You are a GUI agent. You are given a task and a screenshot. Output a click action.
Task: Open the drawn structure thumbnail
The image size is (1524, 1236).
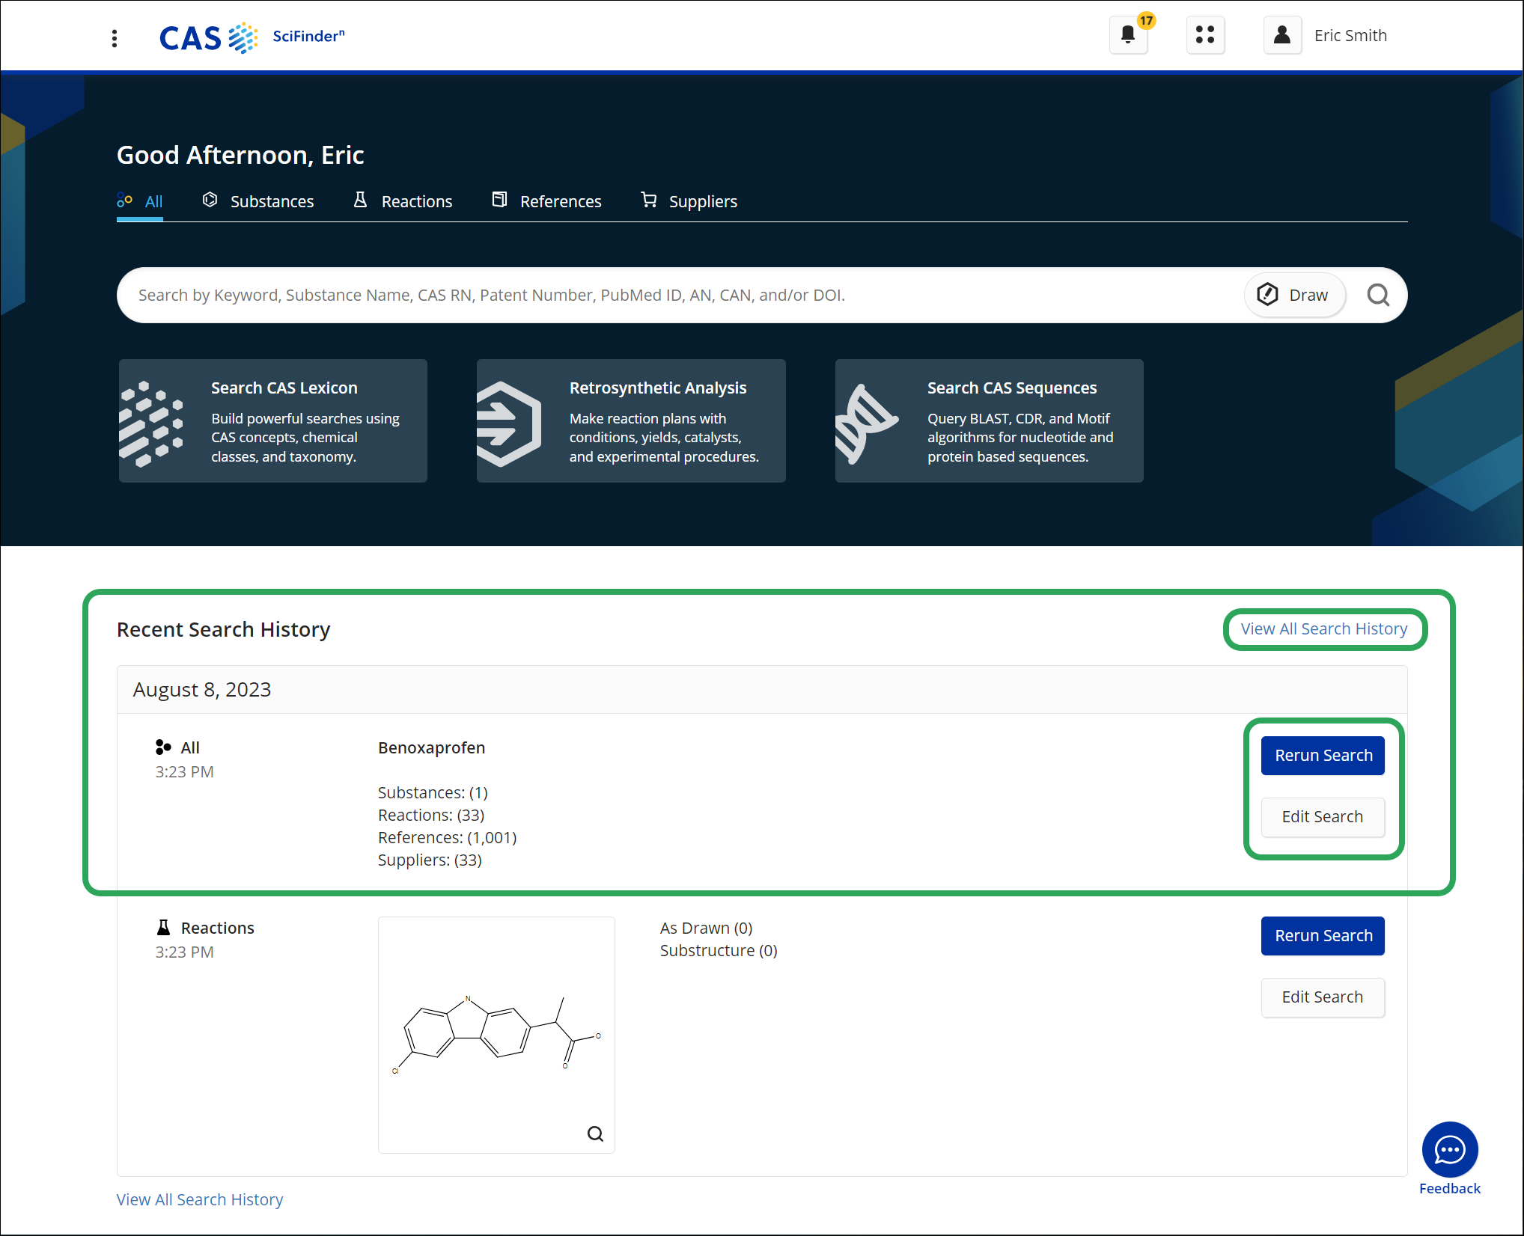(496, 1035)
